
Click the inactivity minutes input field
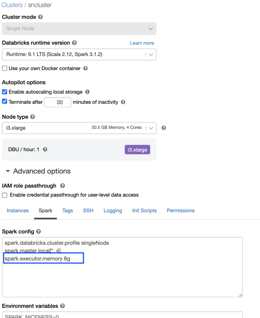58,102
